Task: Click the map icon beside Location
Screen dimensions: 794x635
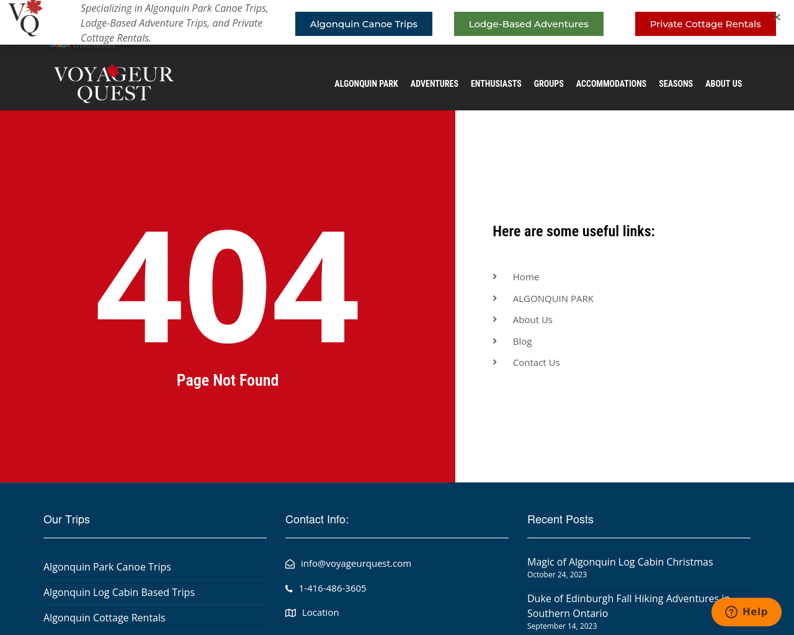Action: coord(290,613)
